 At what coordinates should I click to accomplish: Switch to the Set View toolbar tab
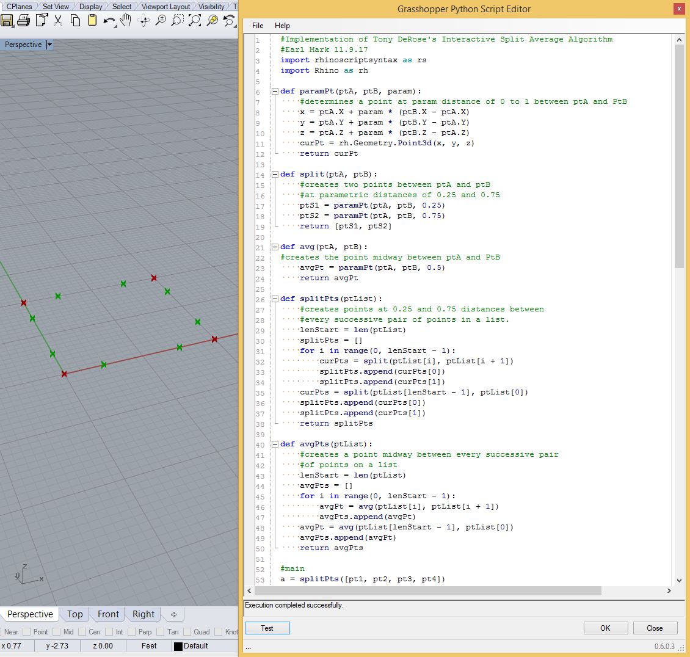coord(56,7)
